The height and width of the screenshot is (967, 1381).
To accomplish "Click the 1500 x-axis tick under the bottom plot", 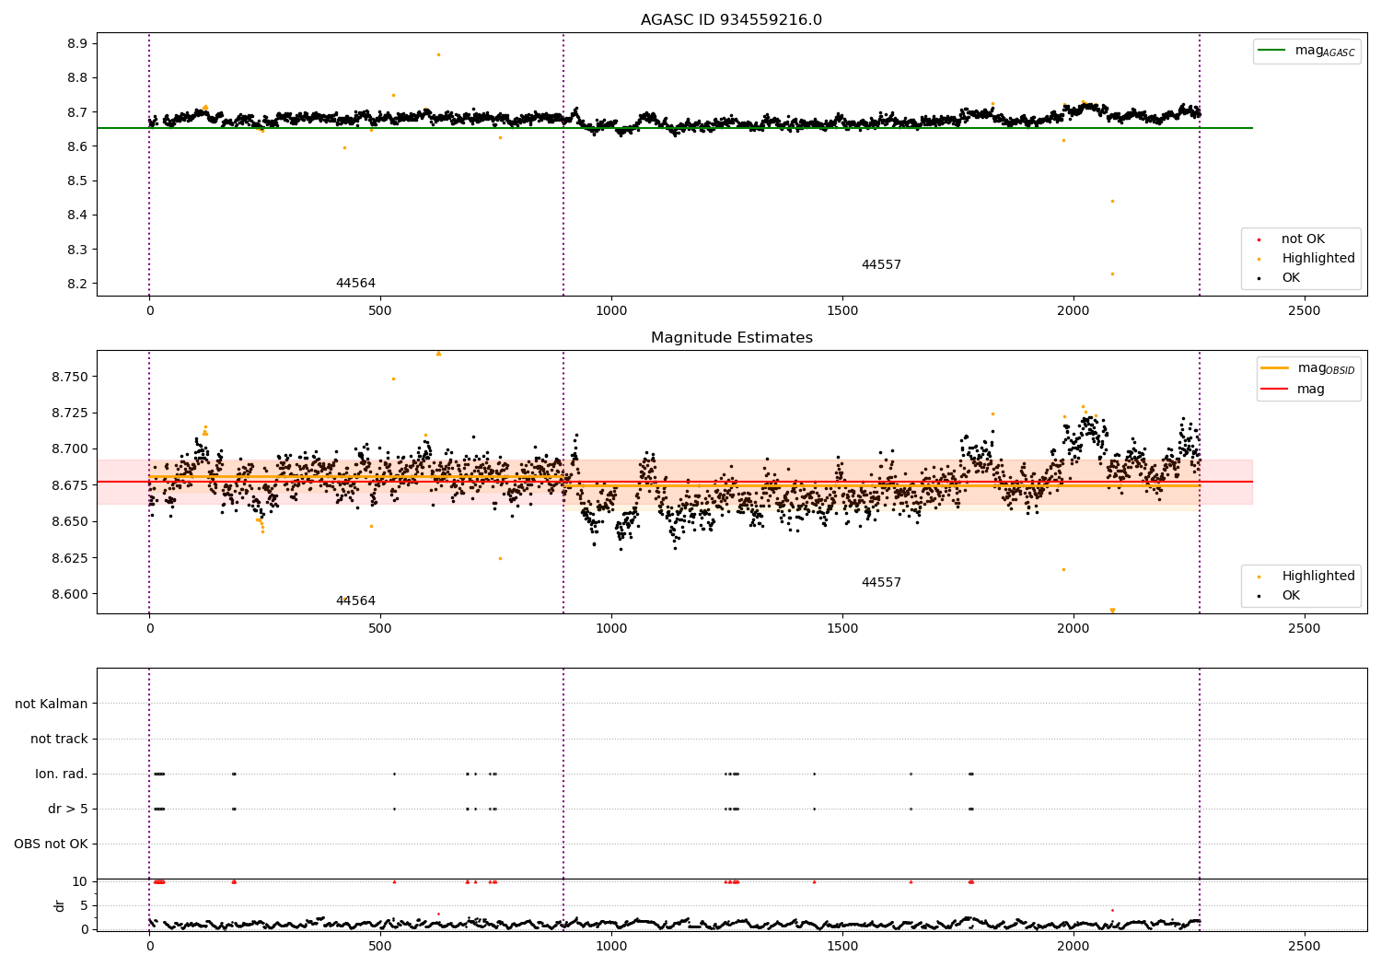I will pyautogui.click(x=842, y=947).
